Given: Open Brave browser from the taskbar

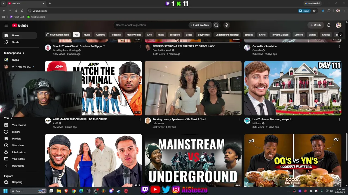Looking at the screenshot, I should pyautogui.click(x=66, y=191).
